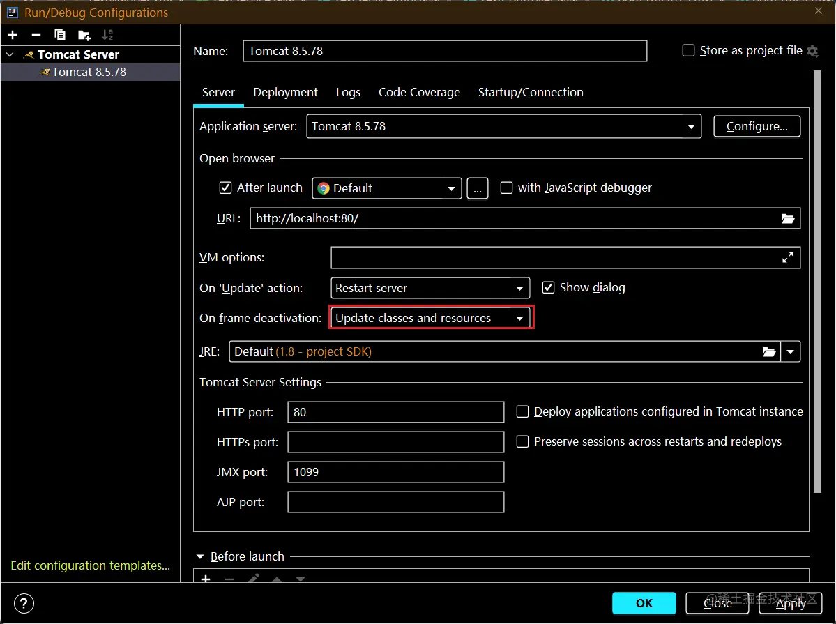Viewport: 836px width, 624px height.
Task: Uncheck the Show dialog checkbox
Action: (x=548, y=287)
